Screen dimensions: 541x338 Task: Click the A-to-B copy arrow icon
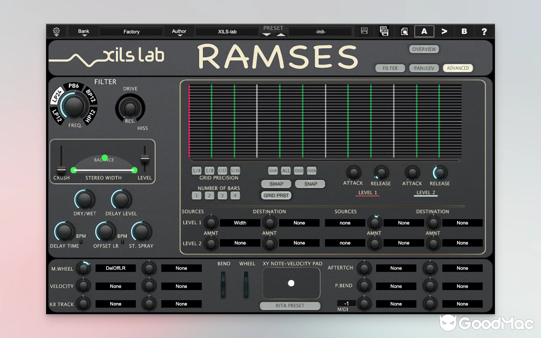[x=444, y=31]
